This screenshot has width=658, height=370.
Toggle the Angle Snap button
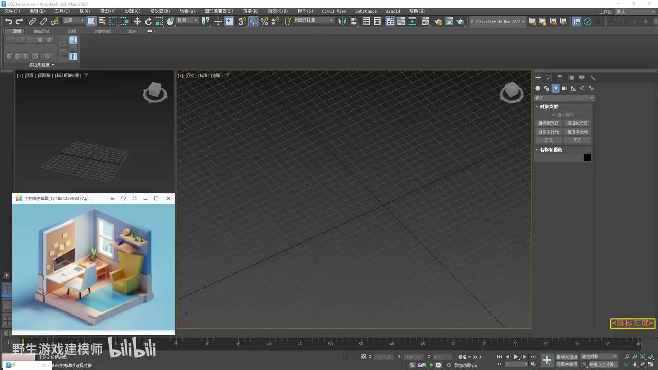(253, 21)
